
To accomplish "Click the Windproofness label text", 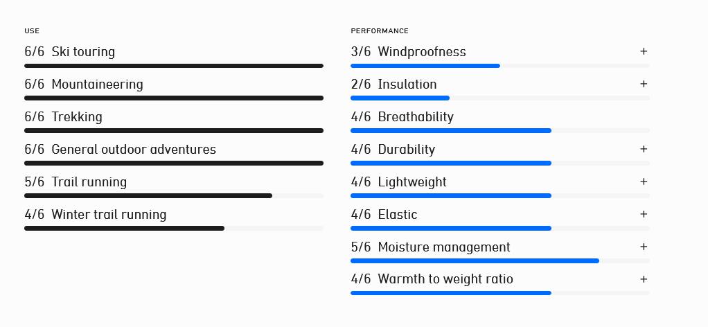I will [x=422, y=52].
